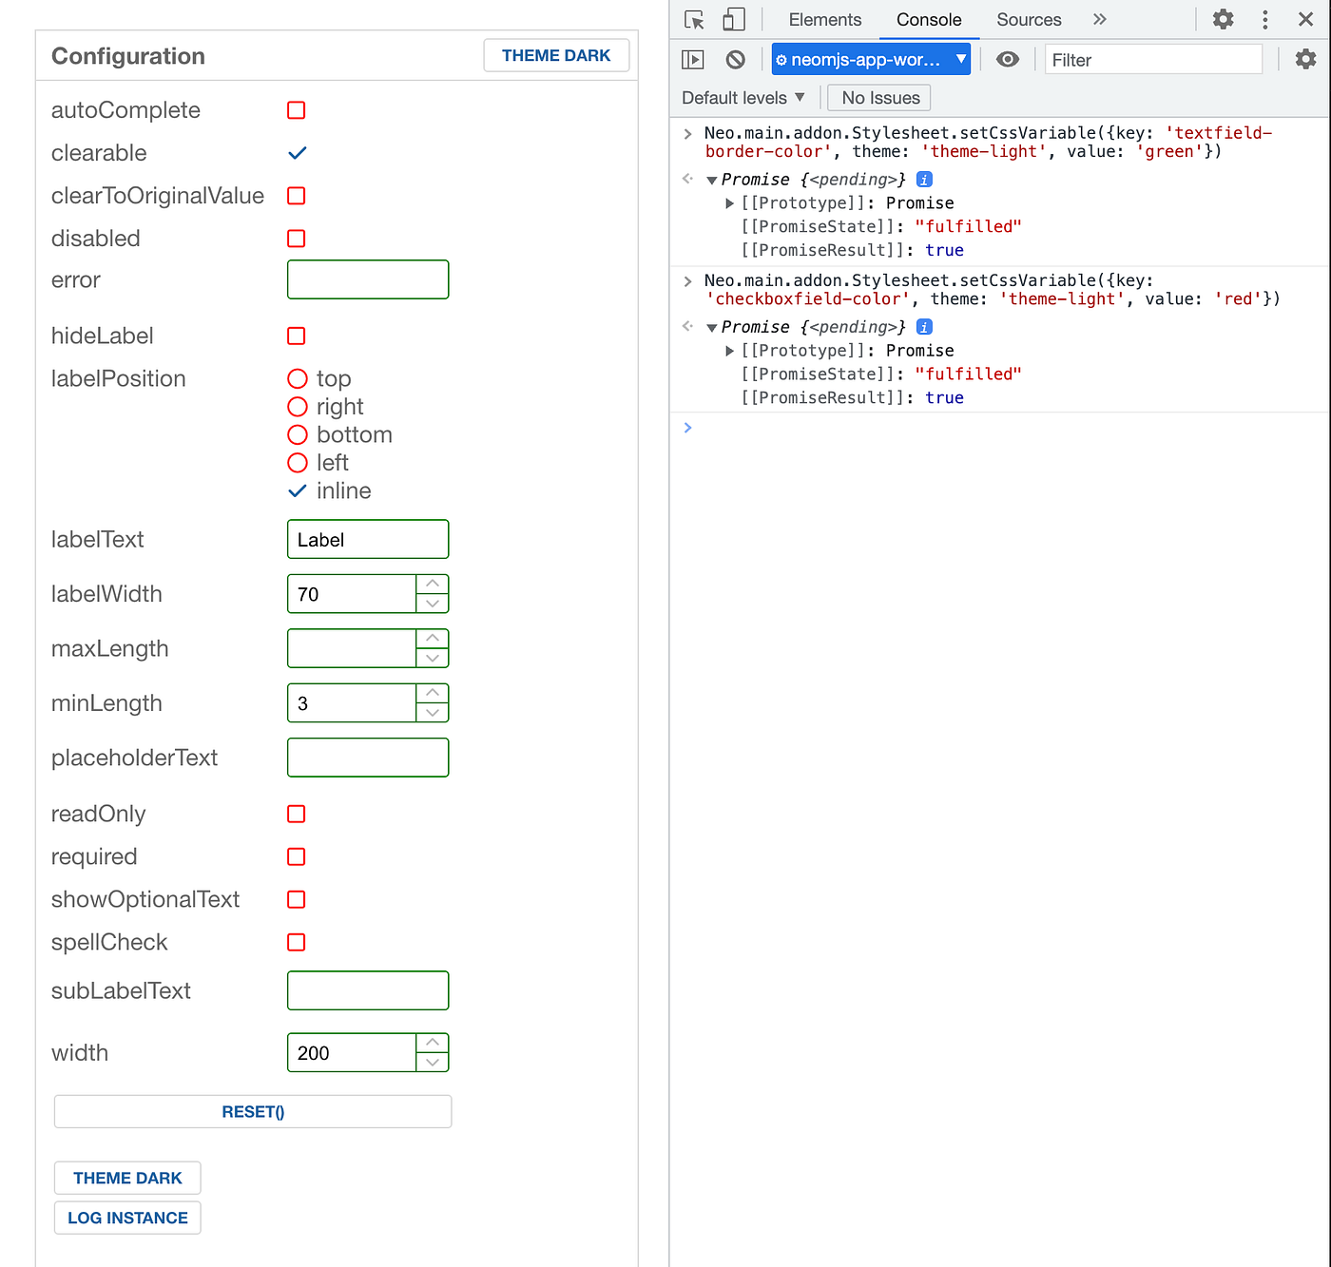Toggle the device toolbar icon
Viewport: 1331px width, 1267px height.
click(733, 20)
